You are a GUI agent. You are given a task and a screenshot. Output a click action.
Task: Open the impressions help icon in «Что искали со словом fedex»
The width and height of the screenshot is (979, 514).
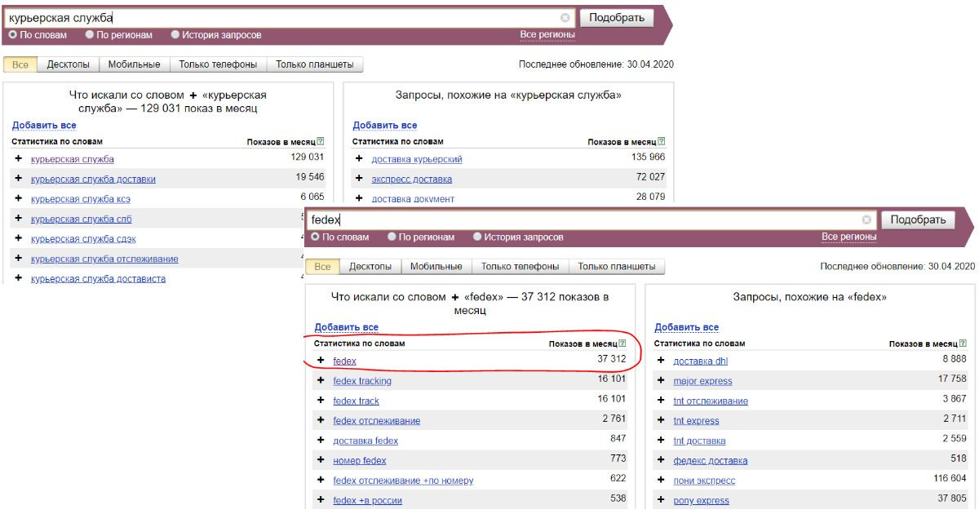click(x=622, y=344)
